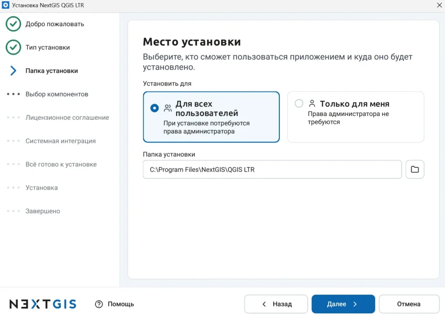This screenshot has width=445, height=319.
Task: Click the Далее button
Action: point(343,304)
